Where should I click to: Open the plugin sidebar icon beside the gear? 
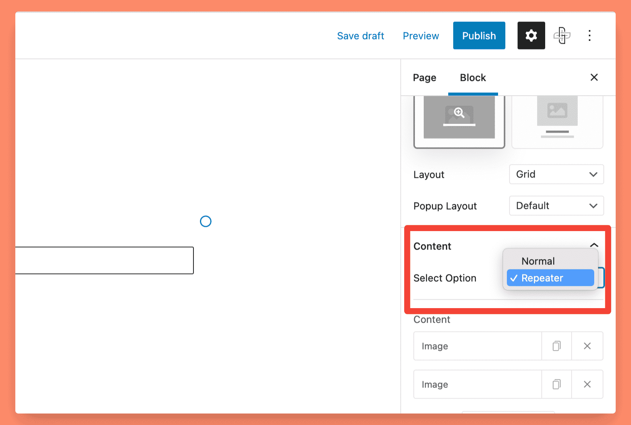tap(562, 35)
